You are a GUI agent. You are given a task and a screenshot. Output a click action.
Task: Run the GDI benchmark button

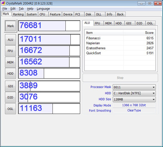point(10,86)
